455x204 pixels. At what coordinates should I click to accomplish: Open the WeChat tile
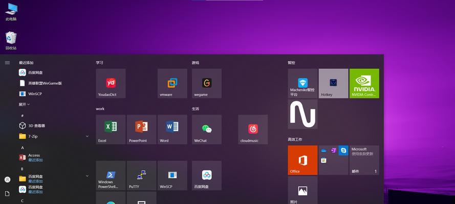[x=207, y=130]
